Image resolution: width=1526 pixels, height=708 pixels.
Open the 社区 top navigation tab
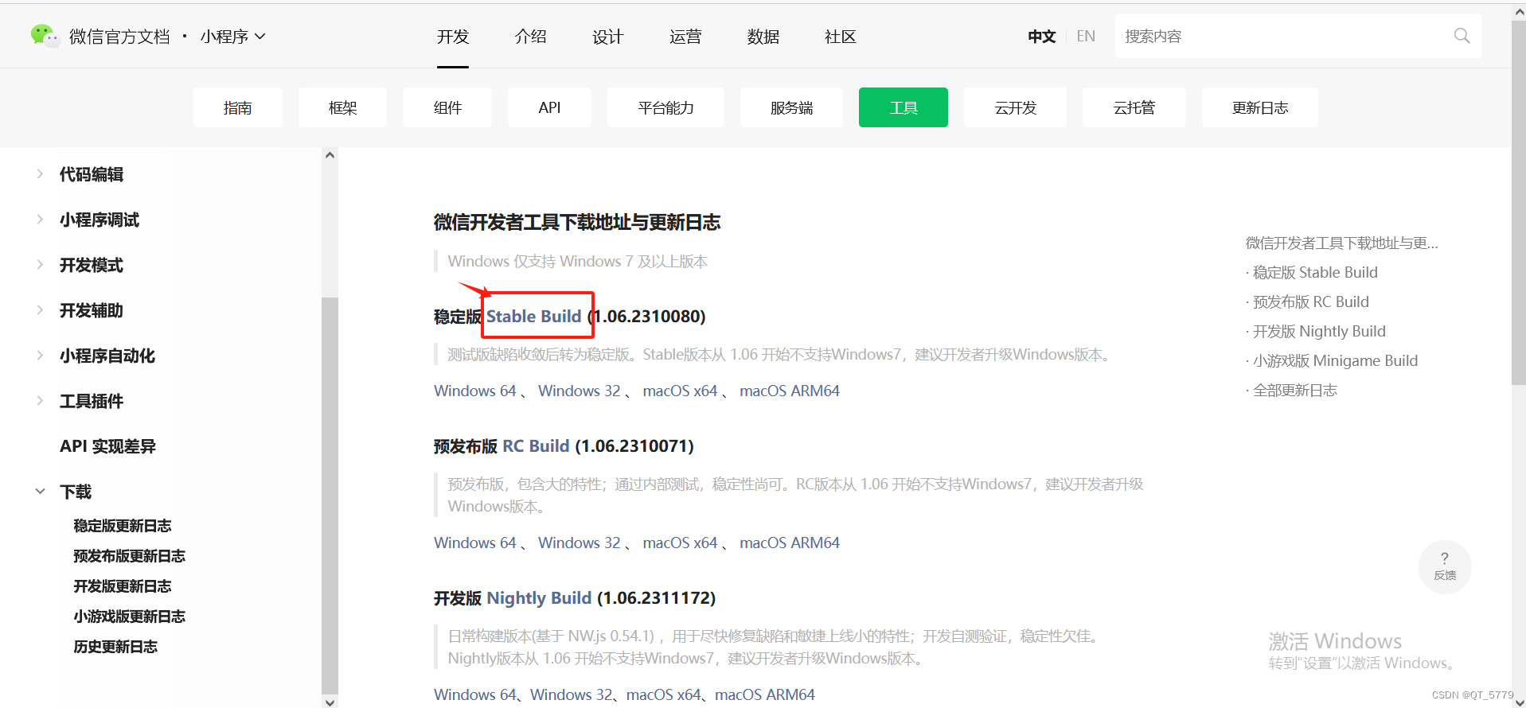840,37
